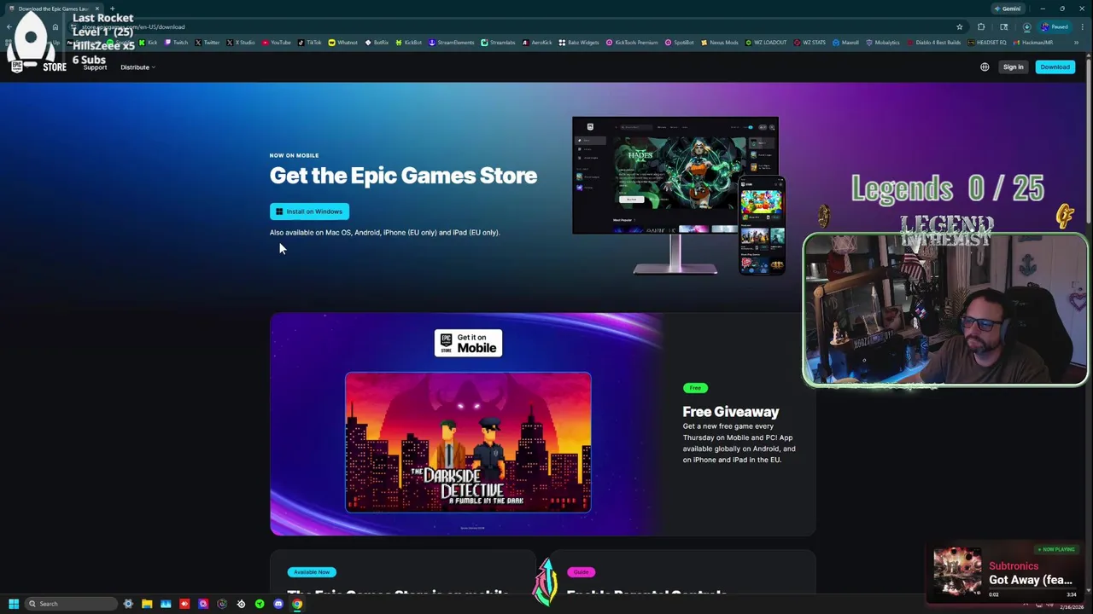The width and height of the screenshot is (1093, 614).
Task: Click the pink Guide tag
Action: (581, 572)
